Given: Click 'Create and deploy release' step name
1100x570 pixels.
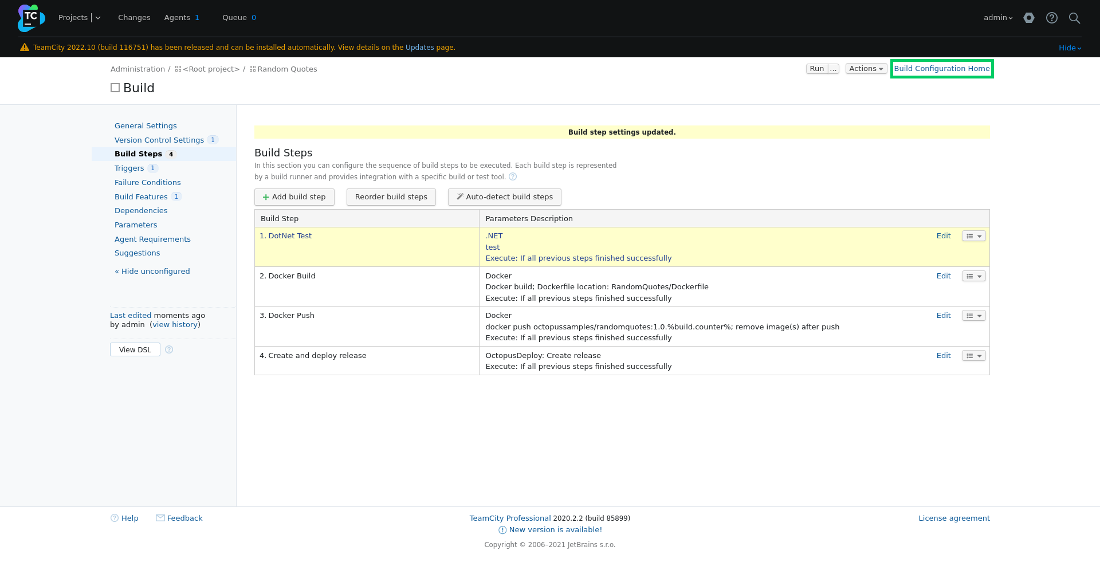Looking at the screenshot, I should tap(317, 356).
